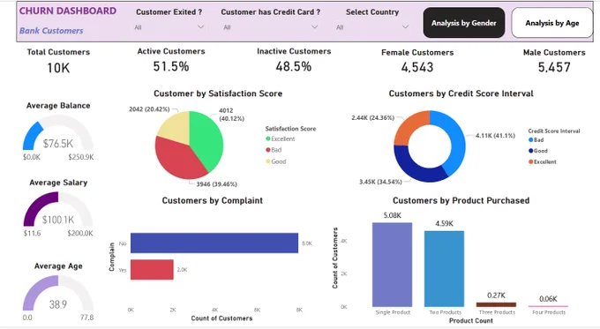Screen dimensions: 600x329
Task: Click the Good satisfaction legend marker
Action: [268, 161]
